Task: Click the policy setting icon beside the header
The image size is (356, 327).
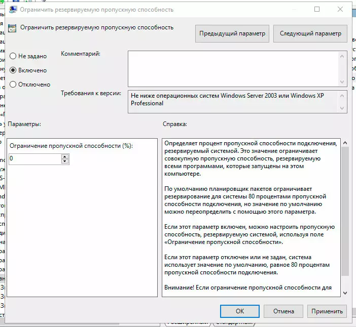Action: [x=13, y=28]
